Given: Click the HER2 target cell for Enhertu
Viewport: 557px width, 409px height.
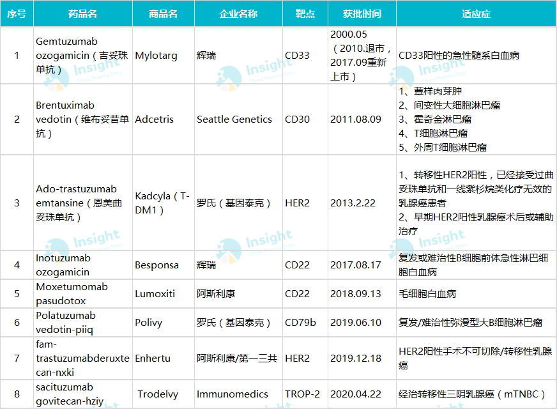Looking at the screenshot, I should (305, 358).
